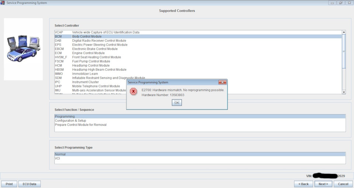
Task: Click the E2700 Hardware mismatch message
Action: (183, 90)
